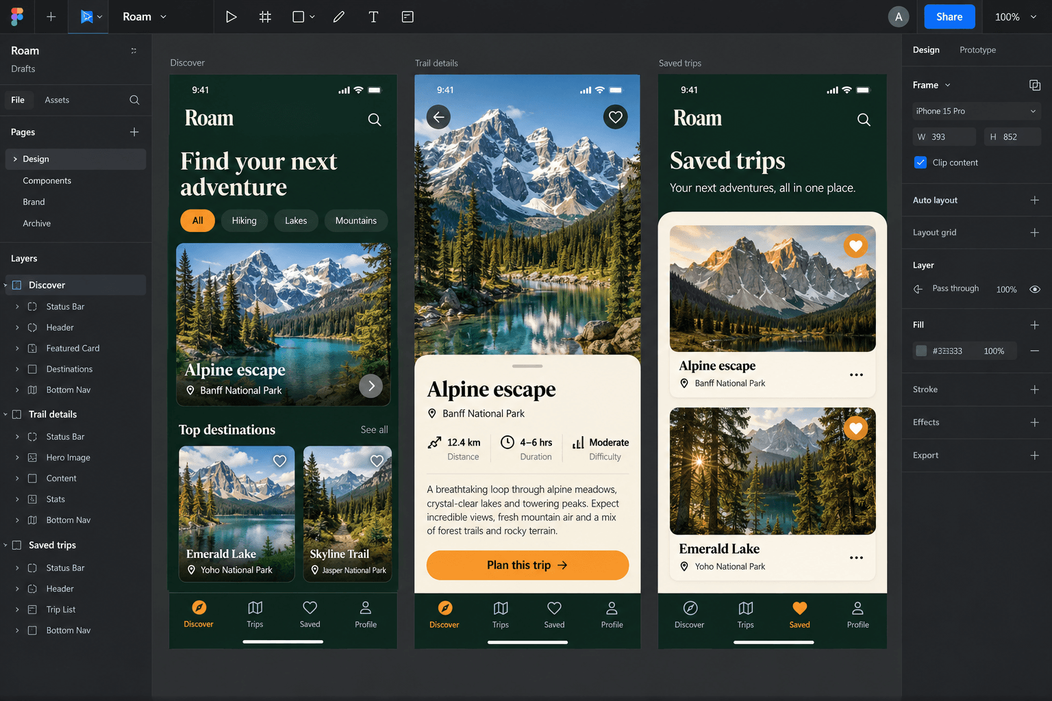Click the resize to fit icon beside Frame
This screenshot has height=701, width=1052.
pyautogui.click(x=1035, y=85)
